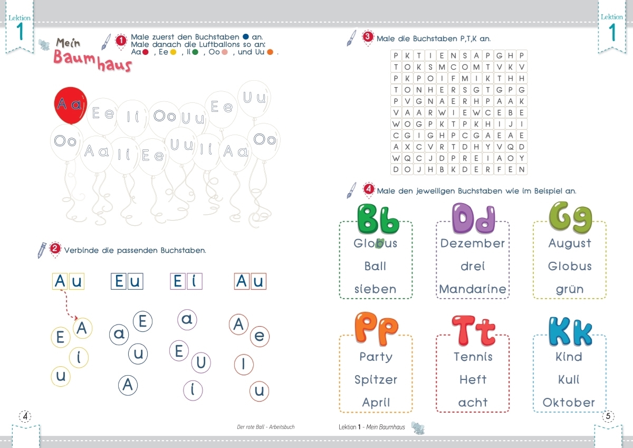
Task: Click the big blue Kk letters
Action: pos(570,330)
